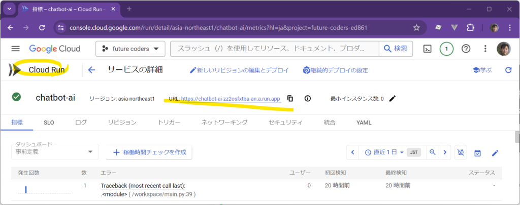Open the Google account avatar in console header
Screen dimensions: 520x205
pos(503,49)
